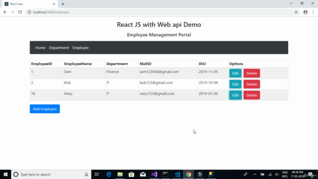The width and height of the screenshot is (318, 179).
Task: Open the Employee page from navbar
Action: coord(80,48)
